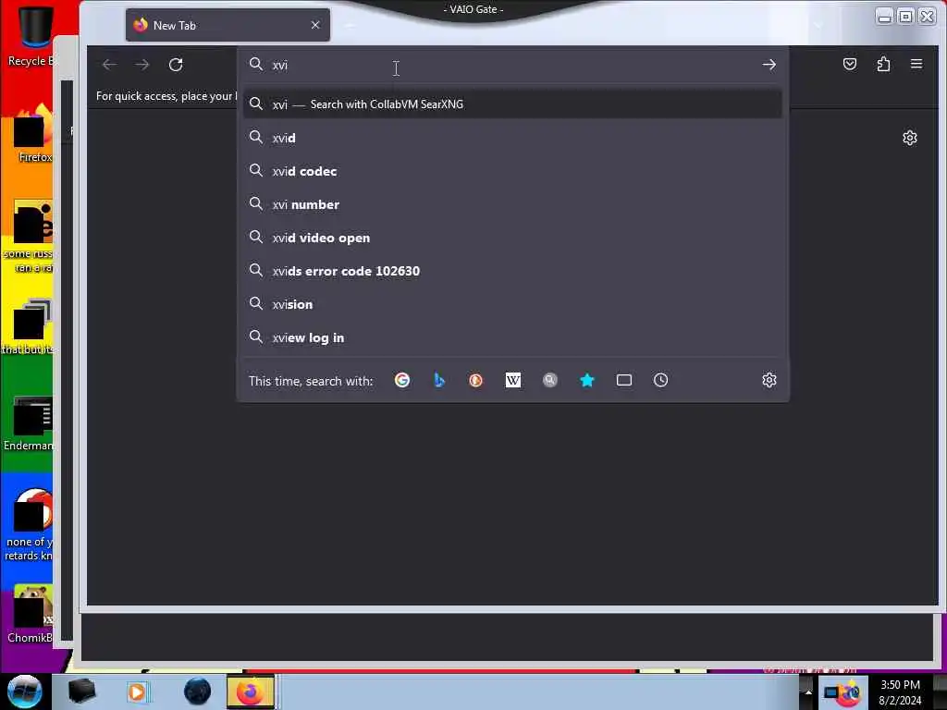Click the browser Forward arrow
Image resolution: width=947 pixels, height=710 pixels.
(x=142, y=65)
